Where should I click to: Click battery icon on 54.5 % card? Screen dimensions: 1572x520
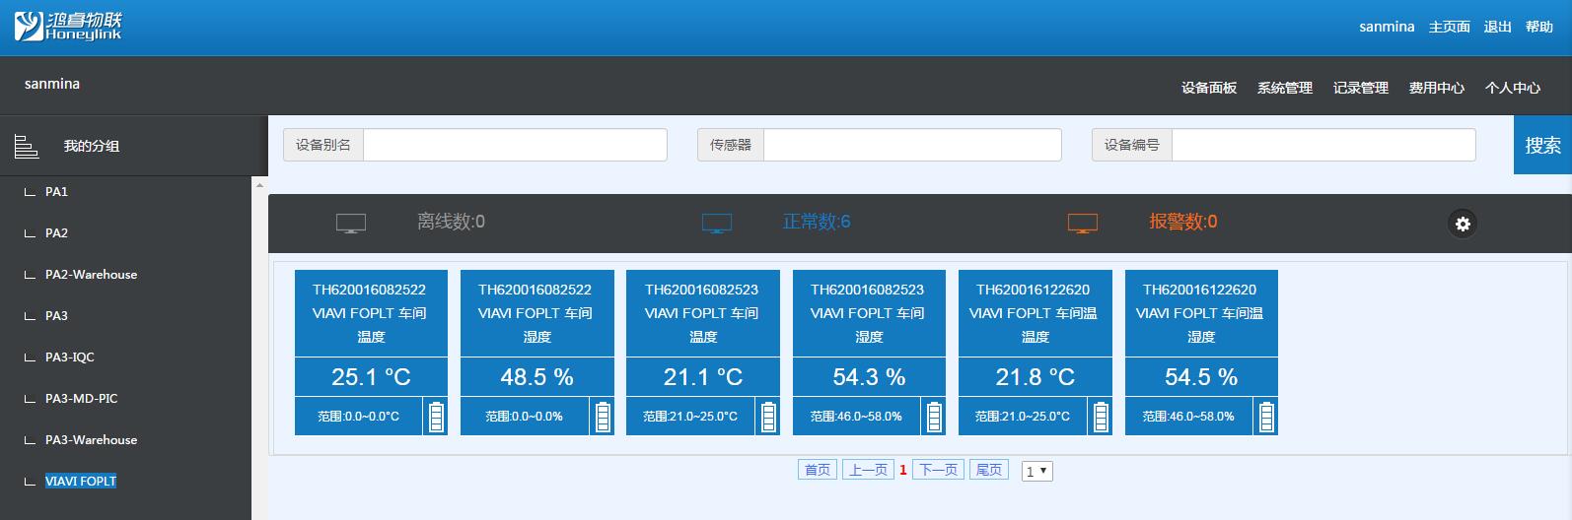1266,417
